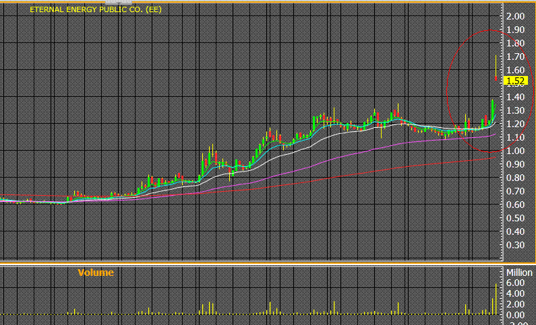Image resolution: width=536 pixels, height=325 pixels.
Task: Click the 1.20 price axis label
Action: [516, 124]
